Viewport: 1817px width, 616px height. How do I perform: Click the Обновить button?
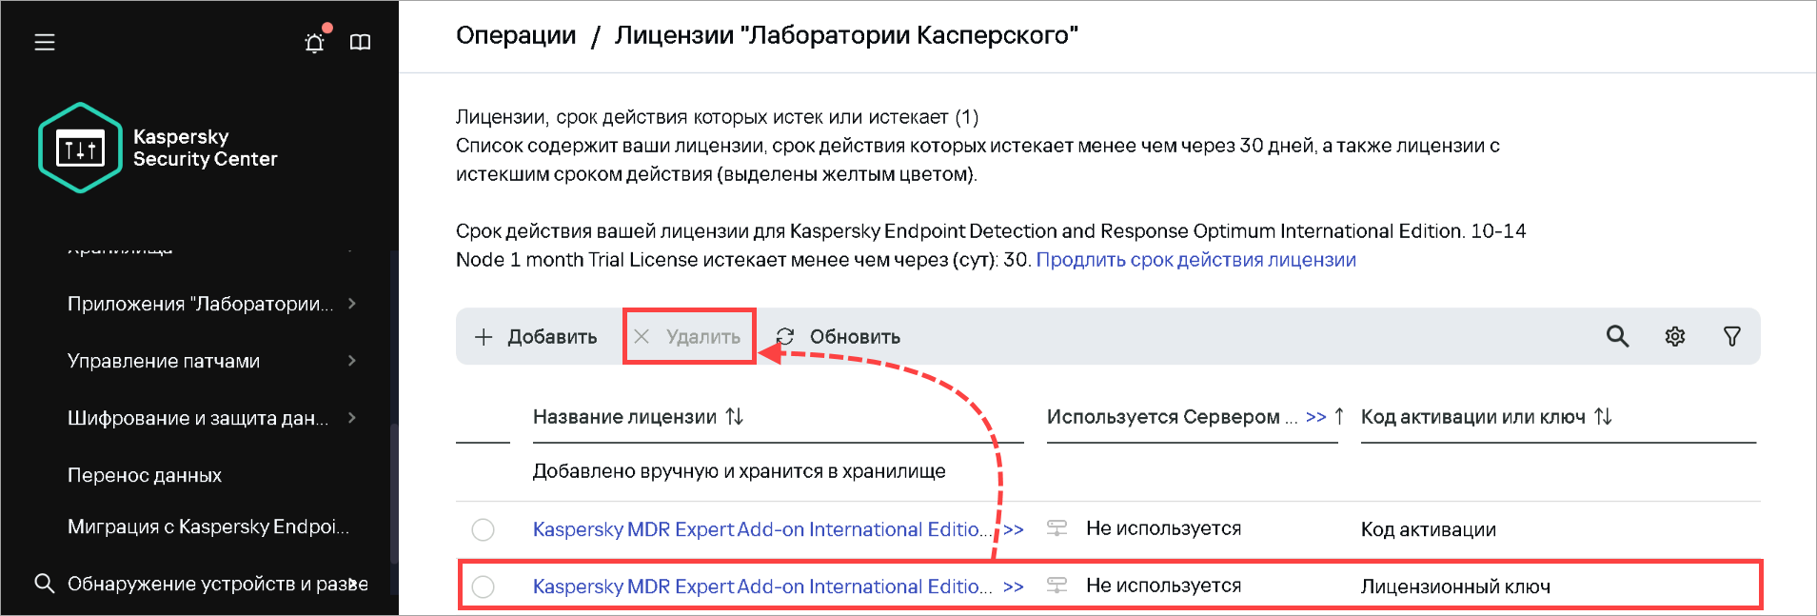[x=838, y=336]
